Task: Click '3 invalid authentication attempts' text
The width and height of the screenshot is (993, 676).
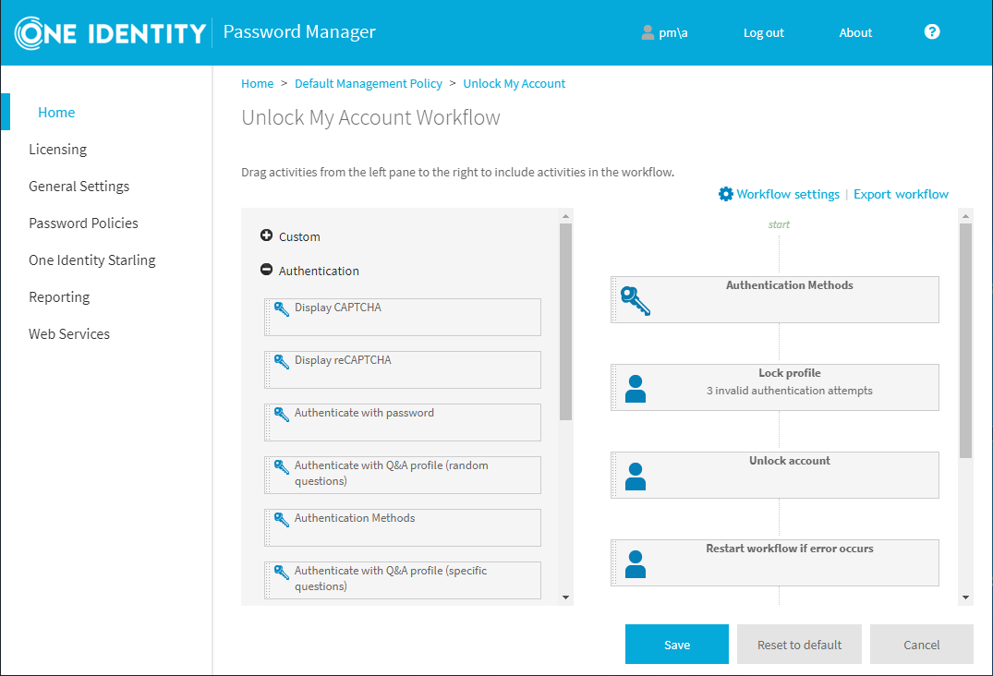Action: [790, 391]
